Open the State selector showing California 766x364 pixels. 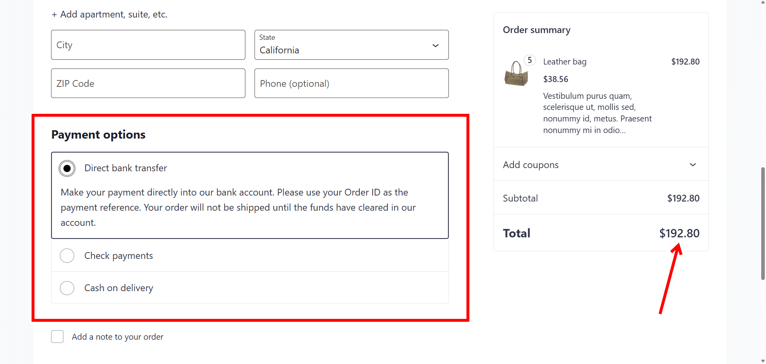tap(351, 45)
